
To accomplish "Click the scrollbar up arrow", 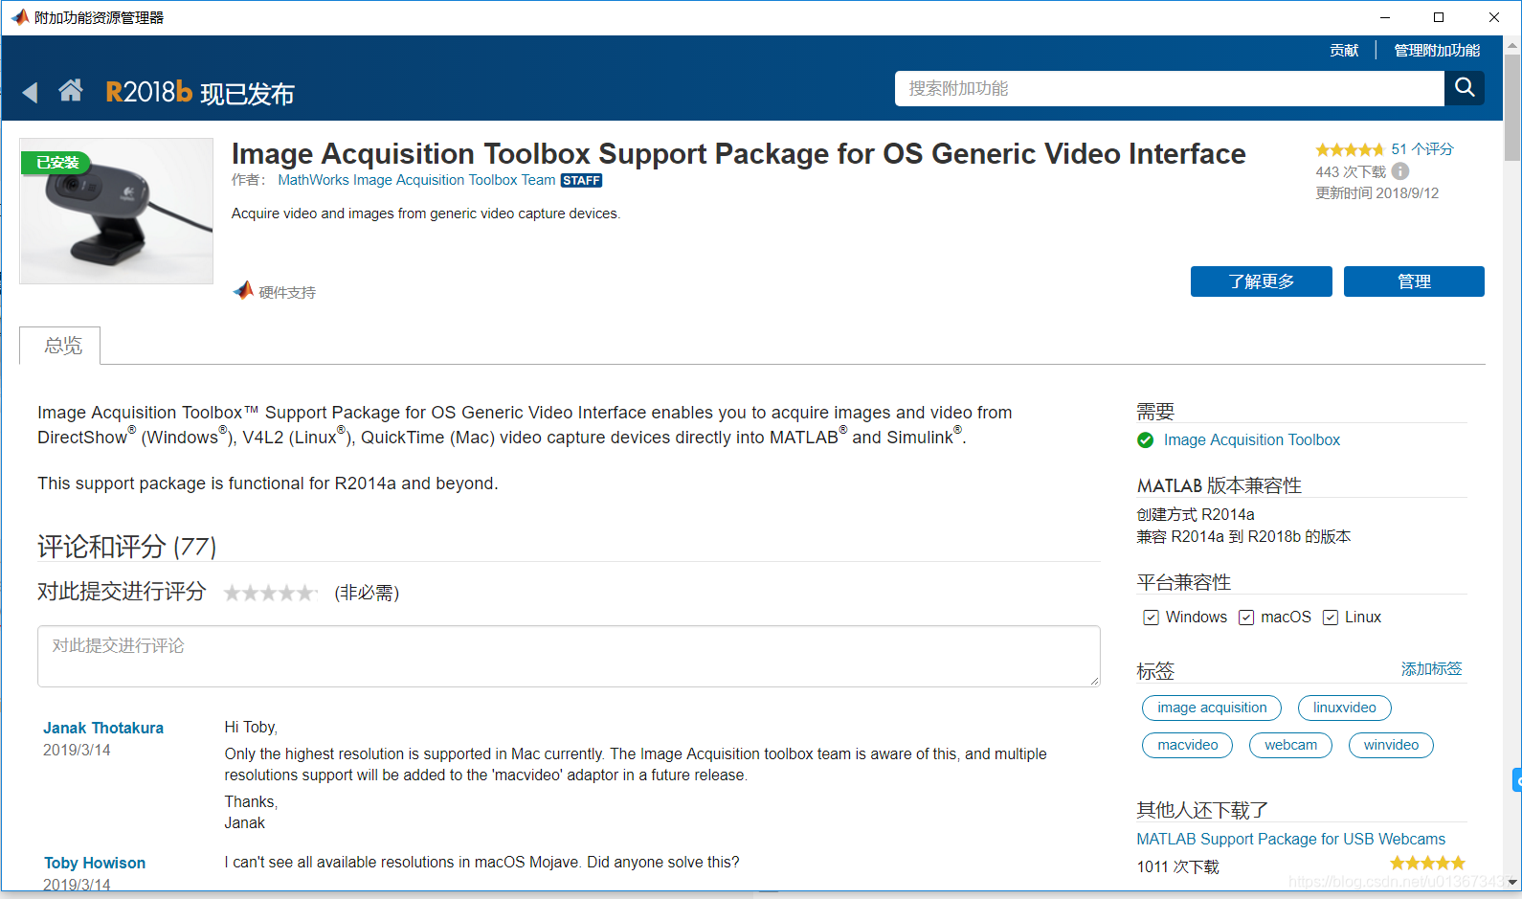I will tap(1512, 45).
